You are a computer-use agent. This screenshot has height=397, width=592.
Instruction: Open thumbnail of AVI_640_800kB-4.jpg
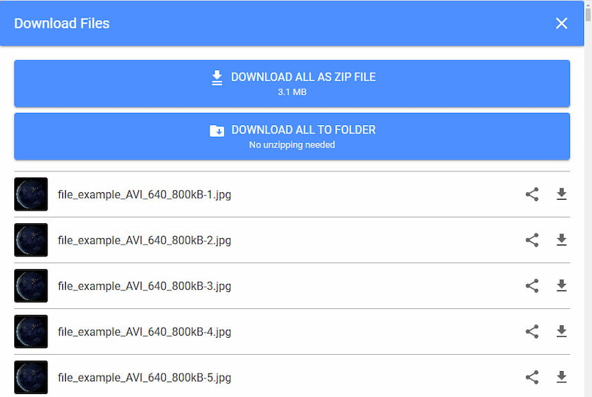(x=31, y=331)
